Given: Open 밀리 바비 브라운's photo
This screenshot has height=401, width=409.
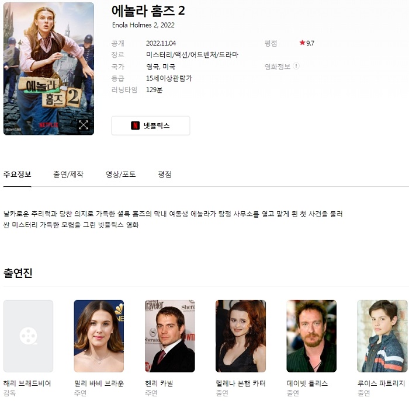Looking at the screenshot, I should (99, 336).
